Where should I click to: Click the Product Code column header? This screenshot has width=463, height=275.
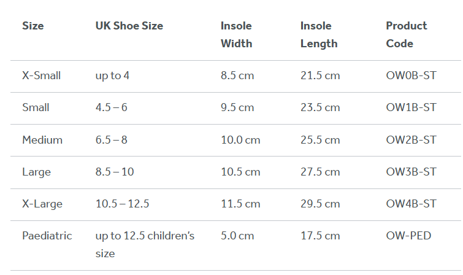pos(406,34)
